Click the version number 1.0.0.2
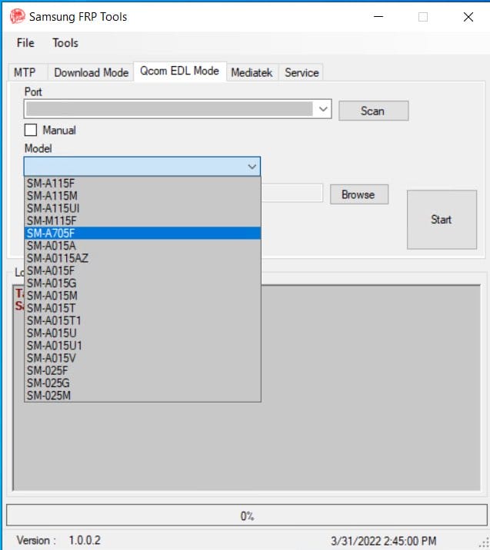Image resolution: width=490 pixels, height=550 pixels. (85, 540)
